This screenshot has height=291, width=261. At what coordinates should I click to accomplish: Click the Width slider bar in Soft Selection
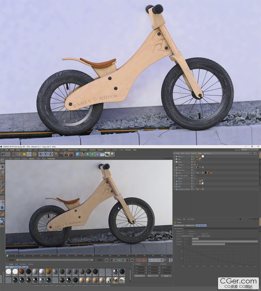point(225,244)
